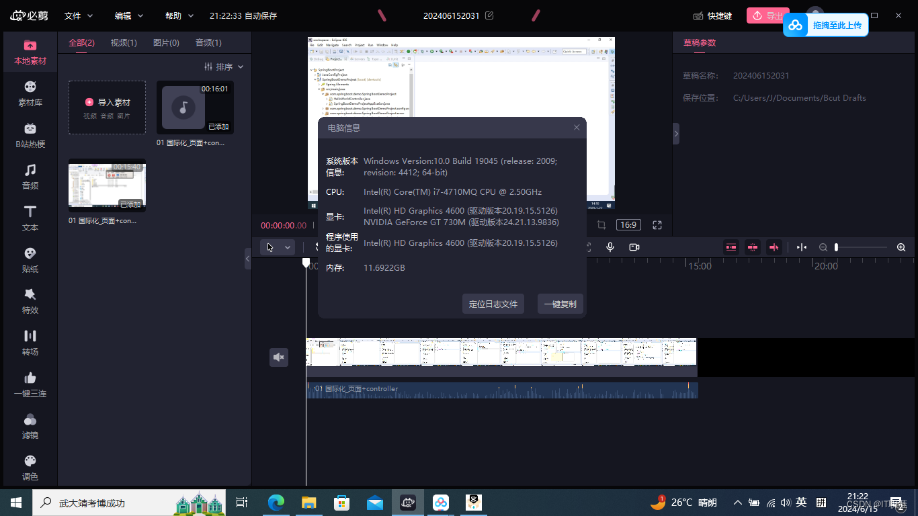Collapse the right draft parameters panel
The width and height of the screenshot is (918, 516).
coord(676,134)
